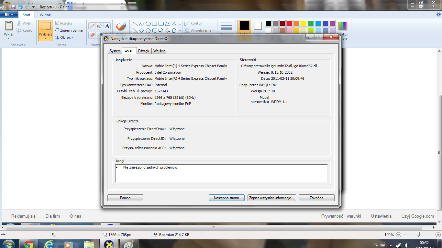Screen dimensions: 442x248
Task: Pick the pentagon shape in Shapes gallery
Action: [x=148, y=30]
